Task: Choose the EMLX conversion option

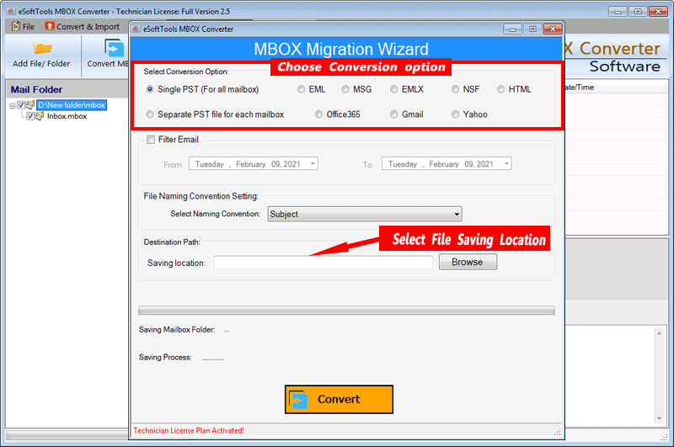Action: click(393, 89)
